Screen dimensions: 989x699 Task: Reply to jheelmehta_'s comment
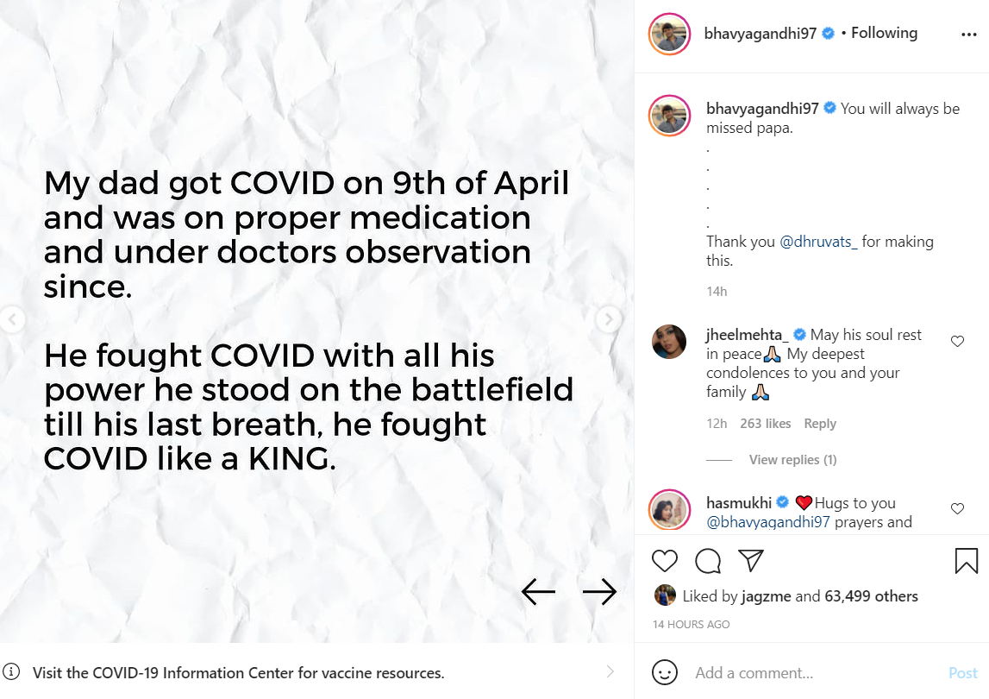click(820, 424)
